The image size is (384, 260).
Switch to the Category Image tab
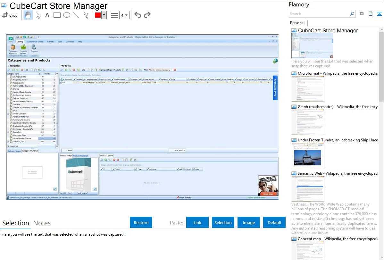pos(14,151)
